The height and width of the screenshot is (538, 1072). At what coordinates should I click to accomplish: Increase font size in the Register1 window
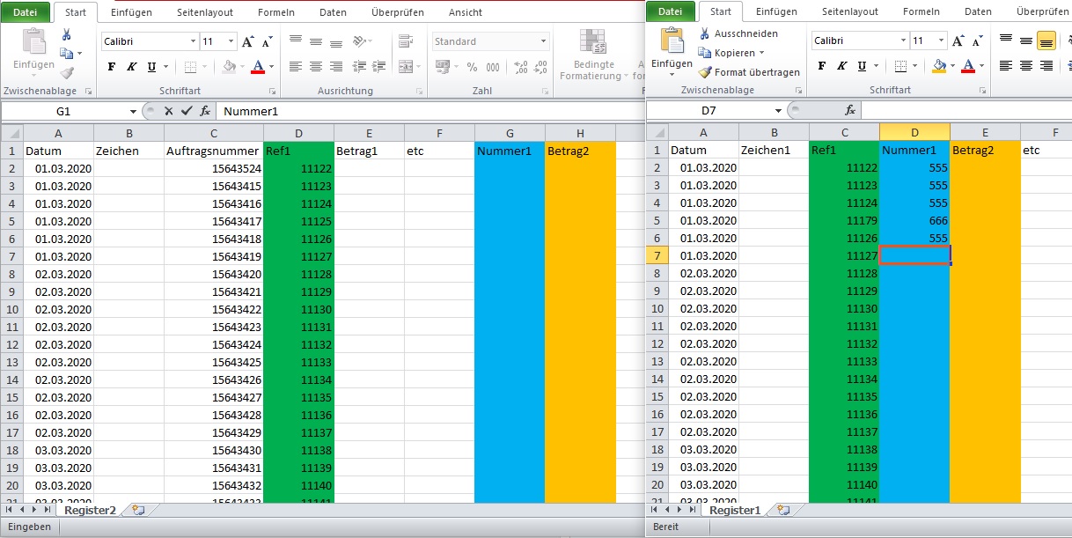(x=959, y=41)
